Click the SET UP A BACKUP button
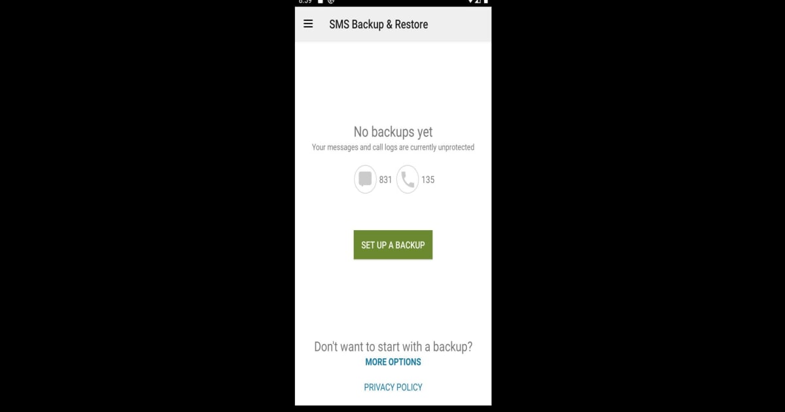 [393, 245]
